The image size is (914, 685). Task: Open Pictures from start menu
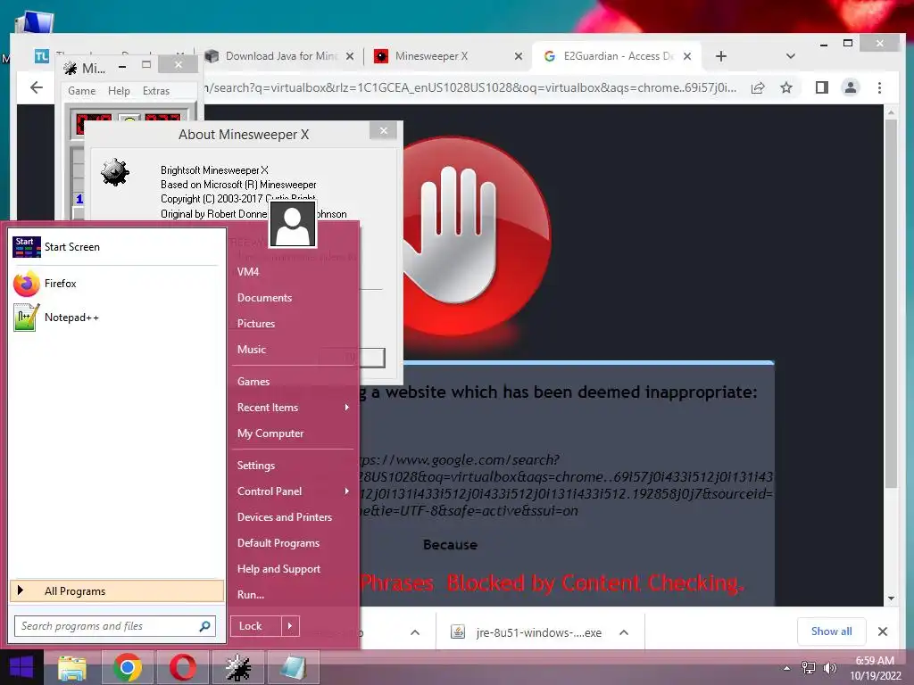pyautogui.click(x=256, y=324)
